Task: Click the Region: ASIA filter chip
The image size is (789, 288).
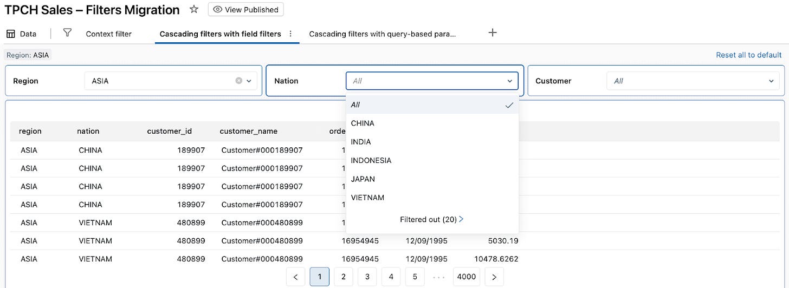Action: coord(28,55)
